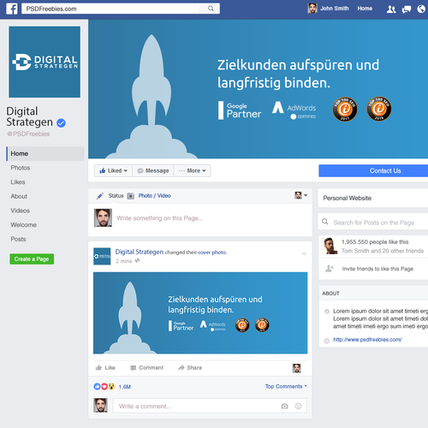Select About in the left sidebar
Viewport: 428px width, 428px height.
pos(19,196)
